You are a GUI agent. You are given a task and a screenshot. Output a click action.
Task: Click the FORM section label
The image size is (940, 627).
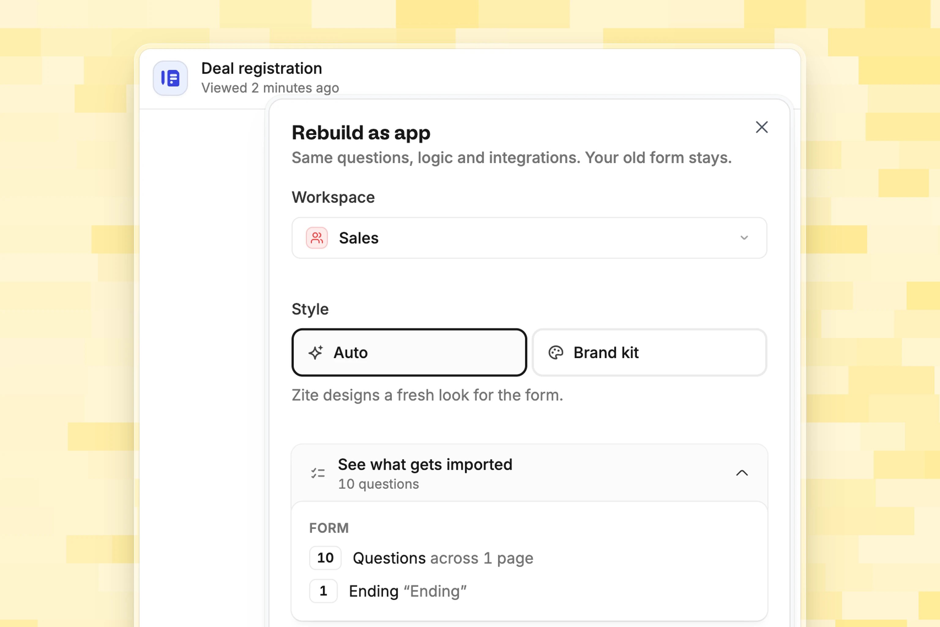(329, 528)
